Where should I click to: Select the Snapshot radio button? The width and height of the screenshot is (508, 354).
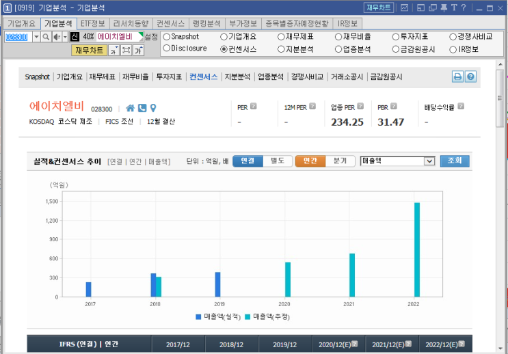coord(167,37)
